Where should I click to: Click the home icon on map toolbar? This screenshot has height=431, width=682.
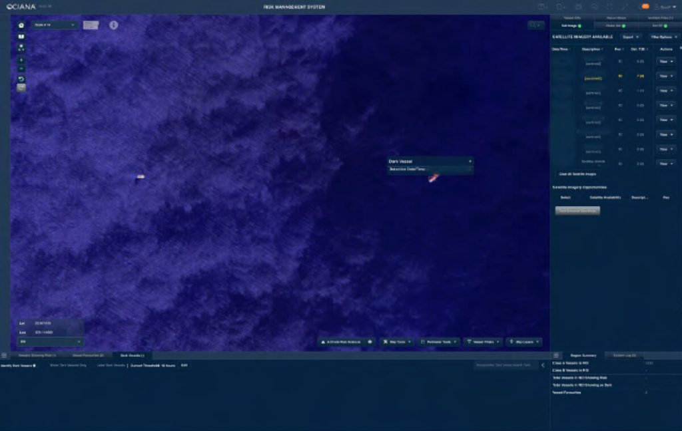click(21, 25)
